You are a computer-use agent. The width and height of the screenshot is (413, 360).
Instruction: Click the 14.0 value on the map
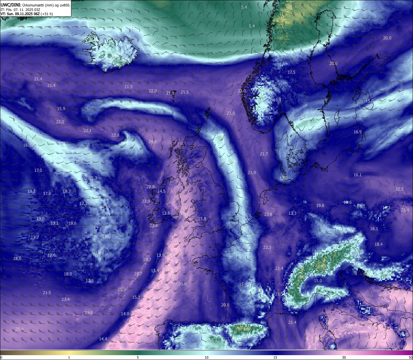[x=125, y=314]
